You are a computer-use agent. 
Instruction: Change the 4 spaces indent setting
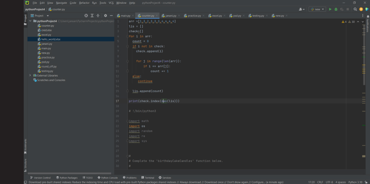340,182
